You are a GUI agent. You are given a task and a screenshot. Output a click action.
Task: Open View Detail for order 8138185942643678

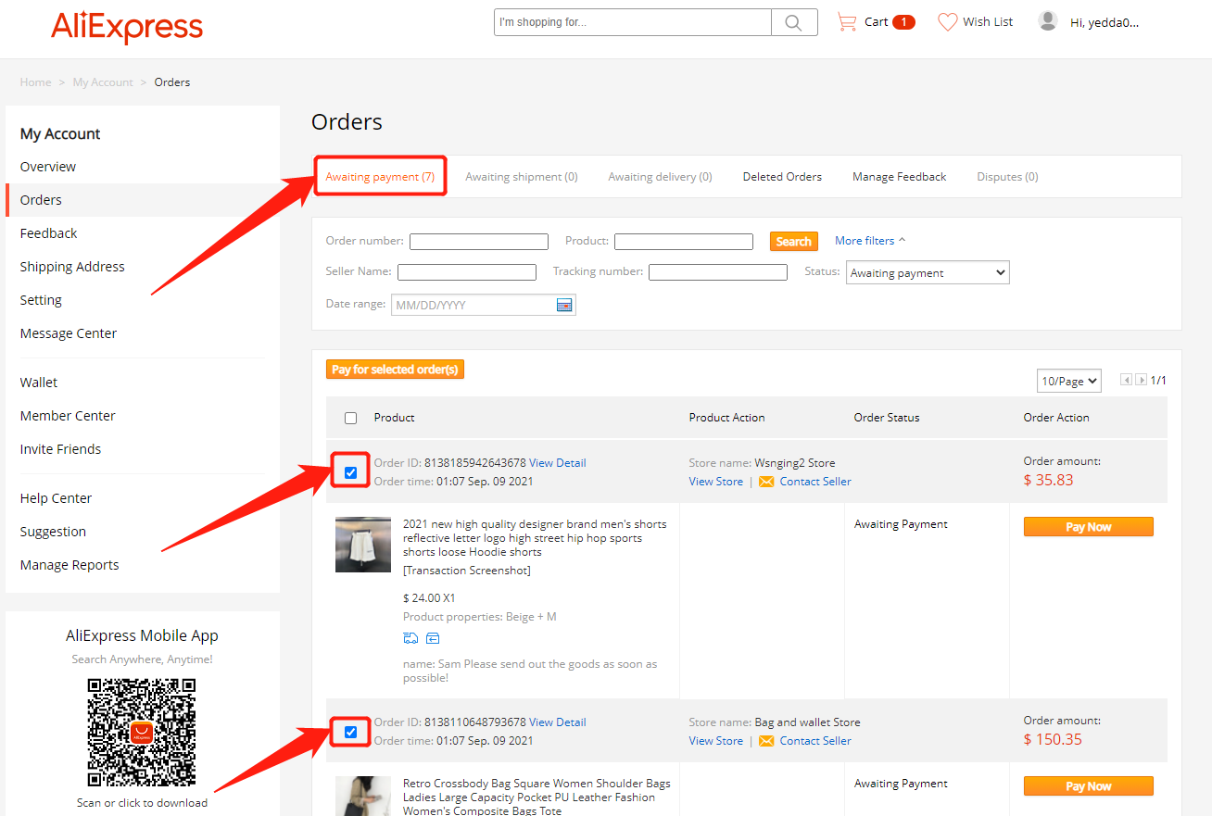tap(557, 463)
